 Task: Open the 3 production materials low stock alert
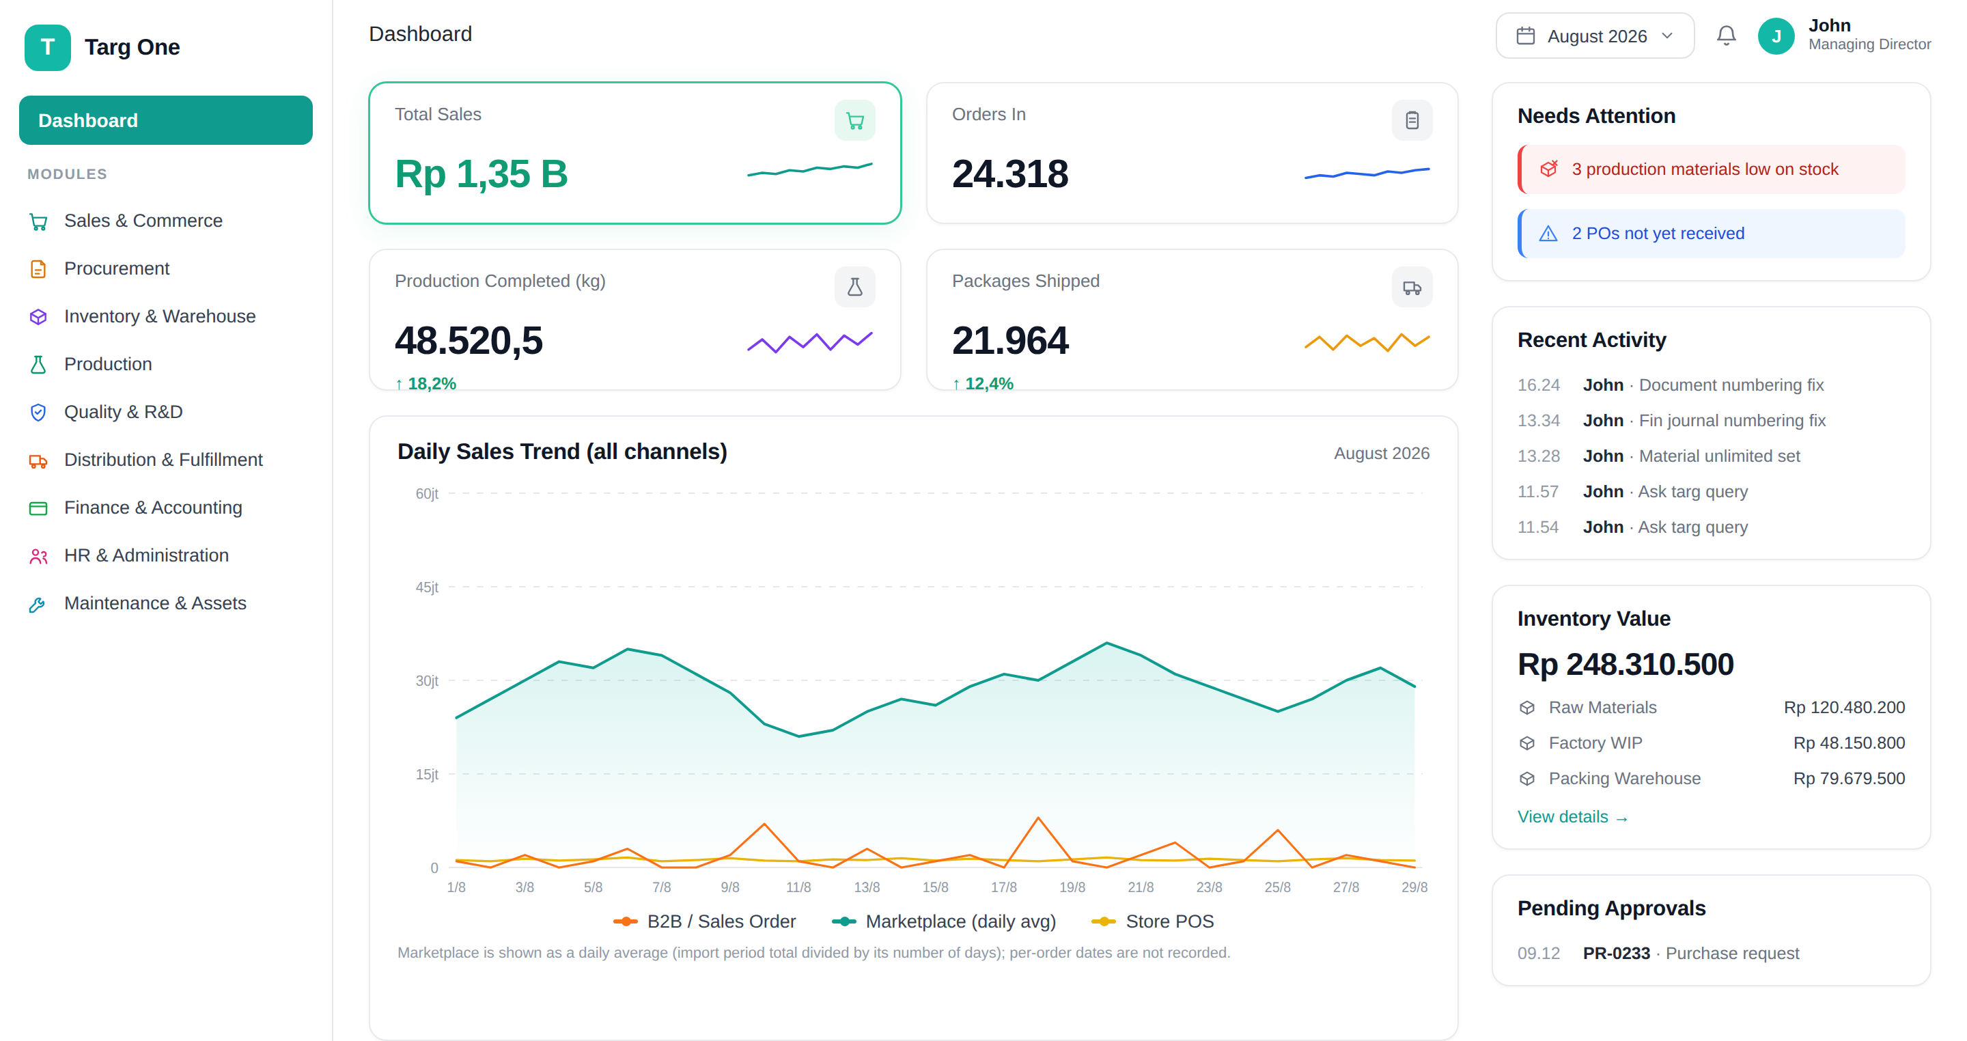(1711, 169)
